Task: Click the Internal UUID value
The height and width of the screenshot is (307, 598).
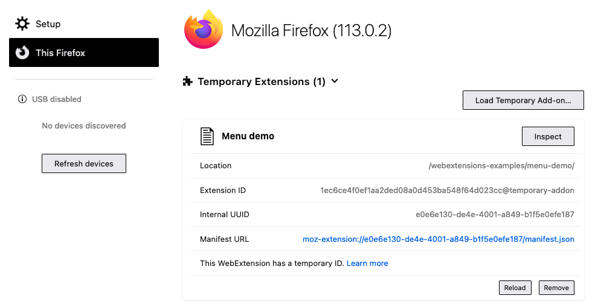Action: coord(495,215)
